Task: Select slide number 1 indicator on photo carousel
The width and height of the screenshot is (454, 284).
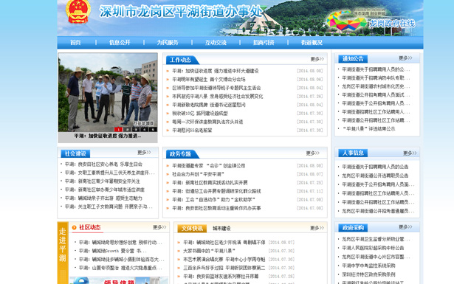Action: click(118, 130)
